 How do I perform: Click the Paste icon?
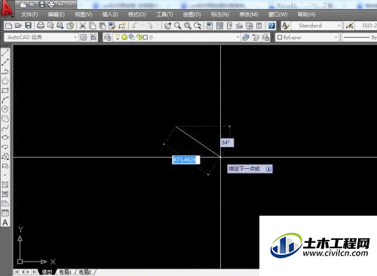[103, 26]
